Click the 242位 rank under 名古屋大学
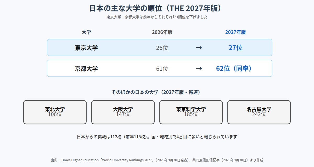 point(259,114)
